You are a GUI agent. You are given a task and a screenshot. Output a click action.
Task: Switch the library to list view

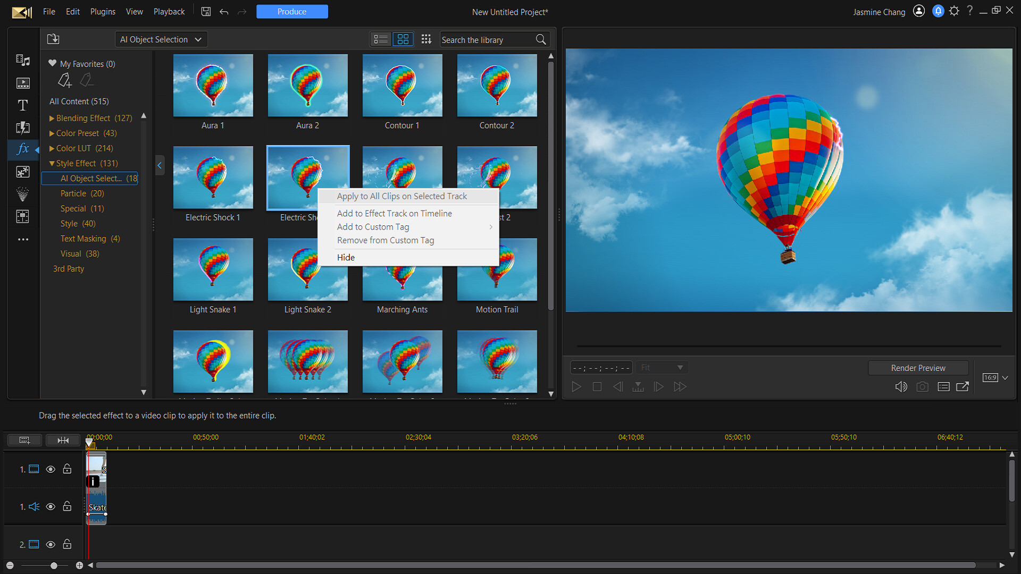pyautogui.click(x=380, y=39)
